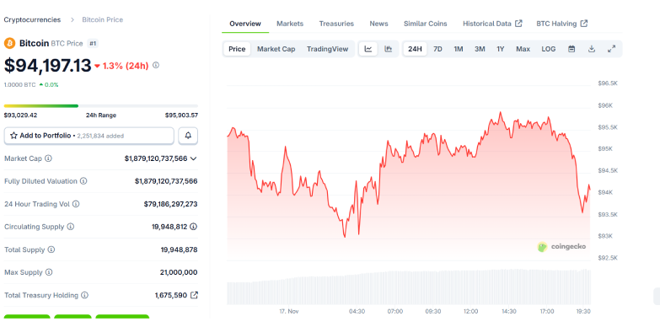Expand chart to fullscreen
This screenshot has height=327, width=660.
tap(612, 49)
